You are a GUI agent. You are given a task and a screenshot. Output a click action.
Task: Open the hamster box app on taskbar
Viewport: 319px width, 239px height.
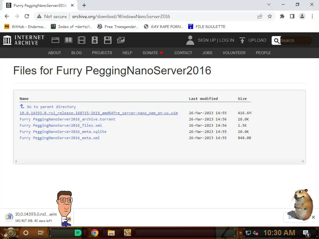[x=127, y=233]
